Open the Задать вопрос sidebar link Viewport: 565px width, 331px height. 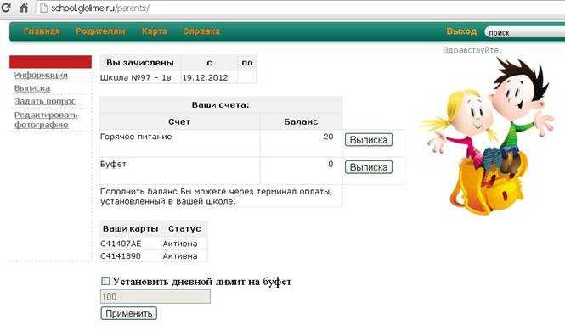click(x=45, y=102)
